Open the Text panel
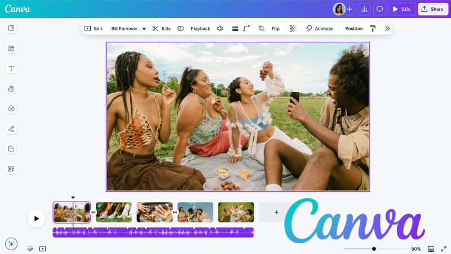Screen dimensions: 451x254 tap(11, 68)
